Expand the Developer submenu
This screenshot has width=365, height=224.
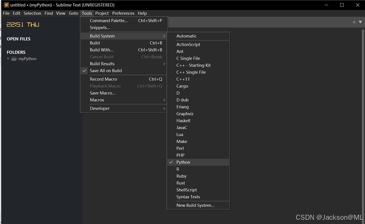[x=124, y=108]
